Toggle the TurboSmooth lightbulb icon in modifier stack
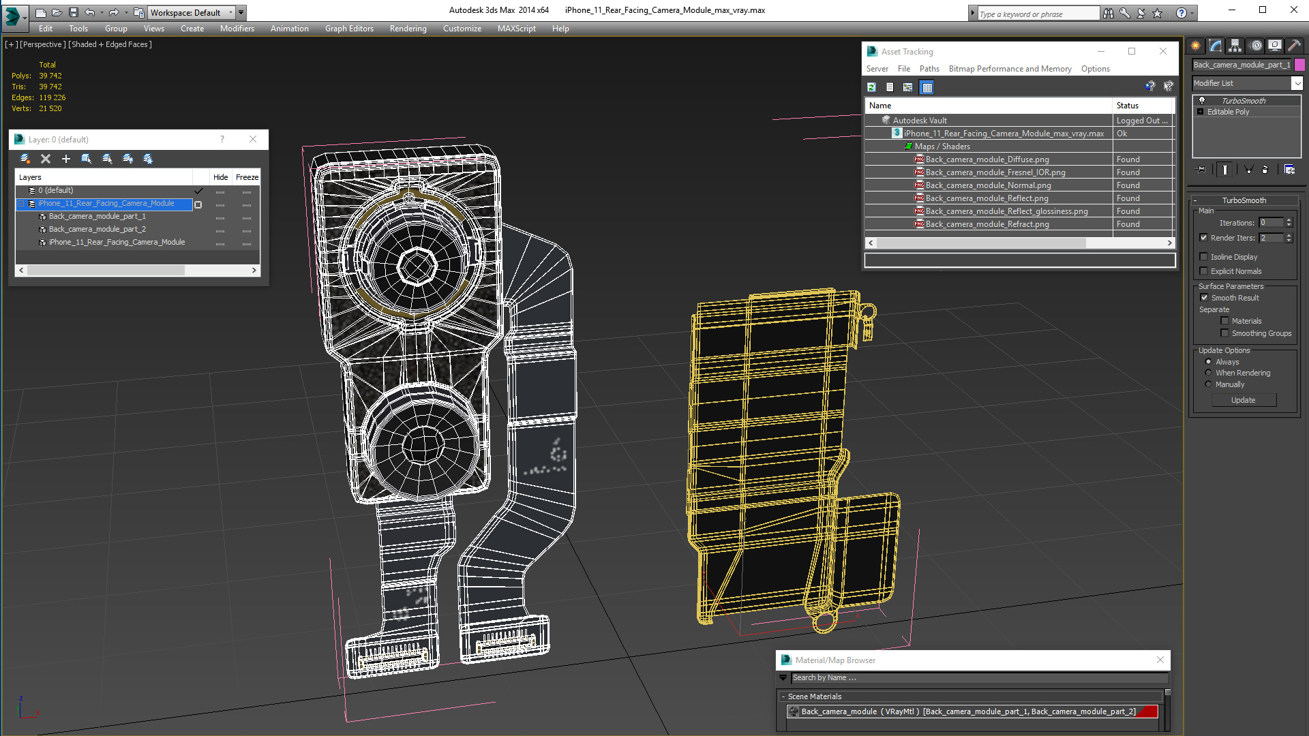1309x736 pixels. coord(1202,100)
